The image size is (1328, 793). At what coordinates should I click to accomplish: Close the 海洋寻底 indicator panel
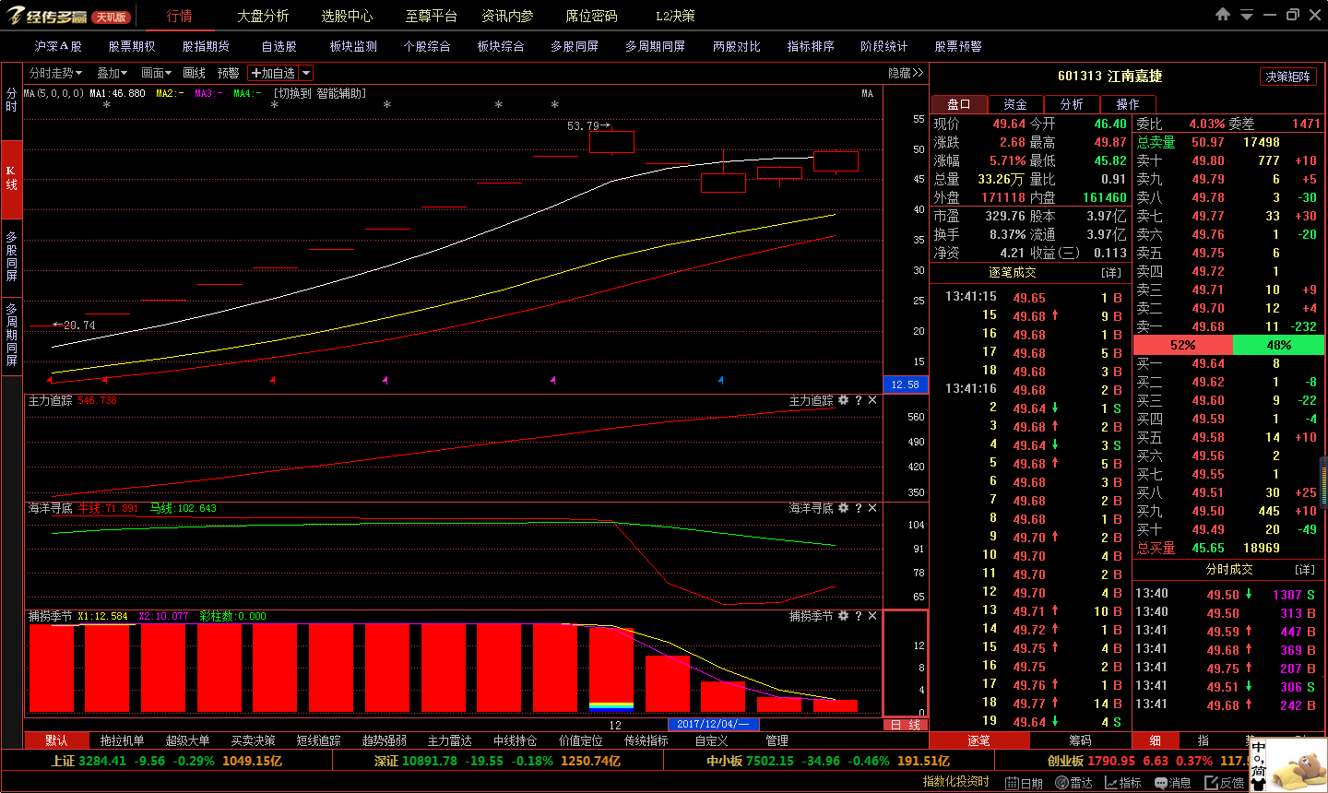(872, 508)
